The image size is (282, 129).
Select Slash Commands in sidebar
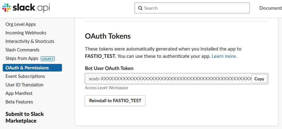pyautogui.click(x=22, y=50)
